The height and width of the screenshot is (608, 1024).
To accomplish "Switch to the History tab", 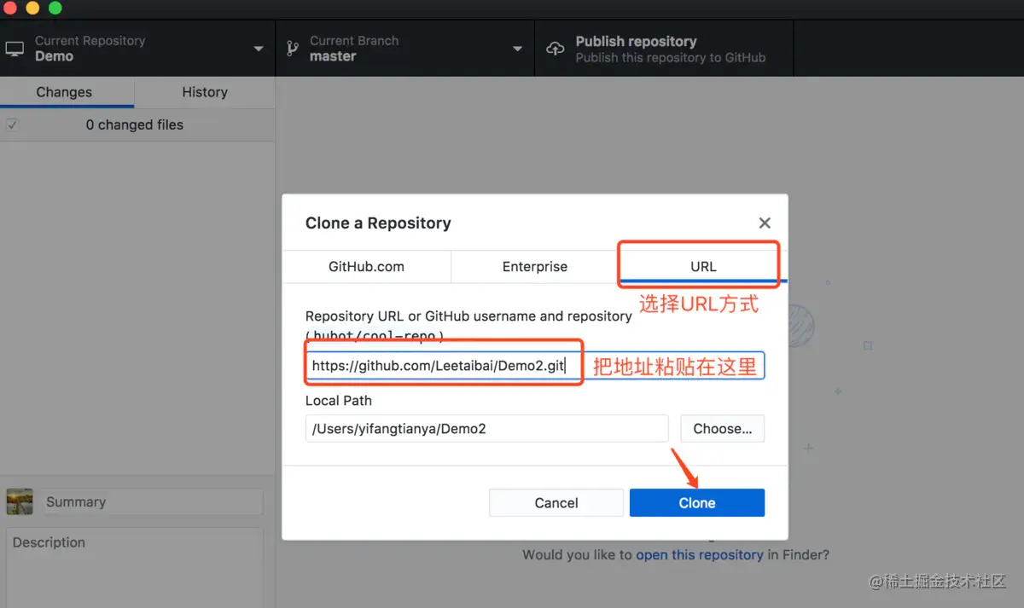I will [x=205, y=92].
